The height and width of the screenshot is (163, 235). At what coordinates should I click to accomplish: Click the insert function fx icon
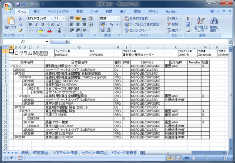click(67, 41)
